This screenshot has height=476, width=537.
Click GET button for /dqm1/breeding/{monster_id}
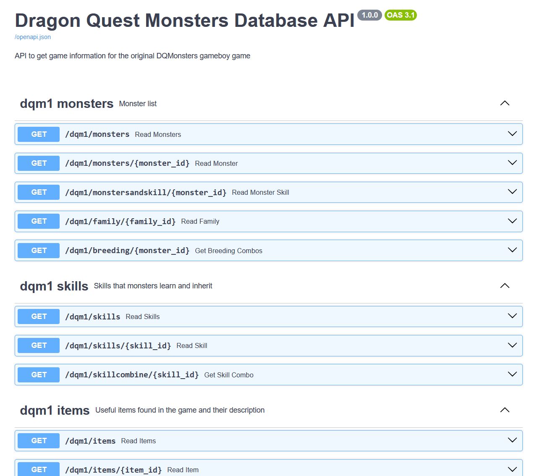coord(39,251)
